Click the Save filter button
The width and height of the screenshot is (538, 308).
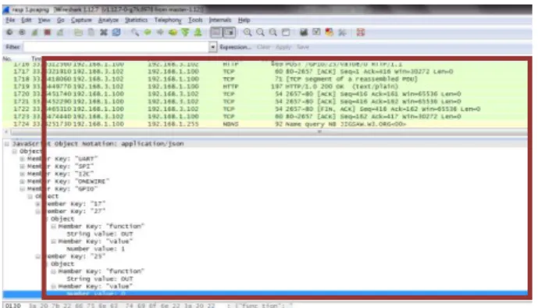pos(303,47)
